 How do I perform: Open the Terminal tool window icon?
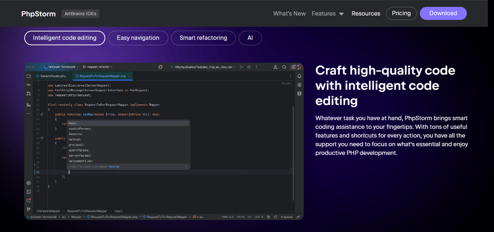click(x=29, y=192)
